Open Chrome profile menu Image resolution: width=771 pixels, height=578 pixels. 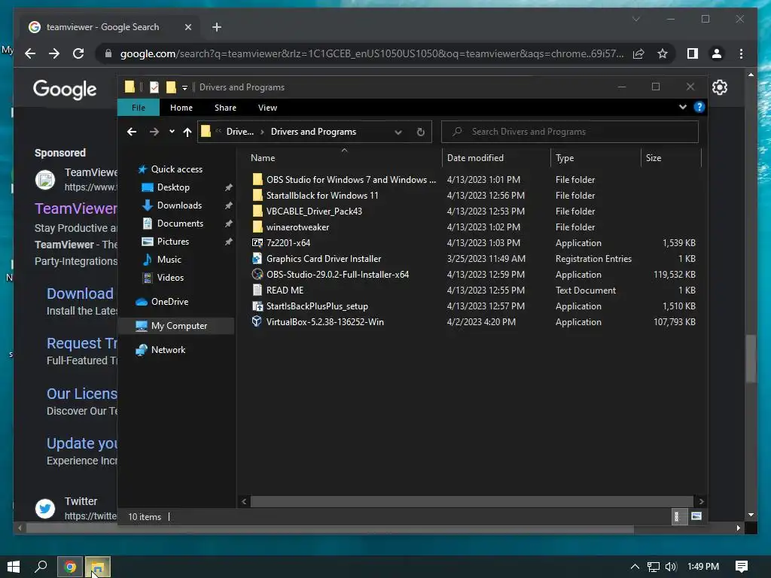pyautogui.click(x=717, y=53)
